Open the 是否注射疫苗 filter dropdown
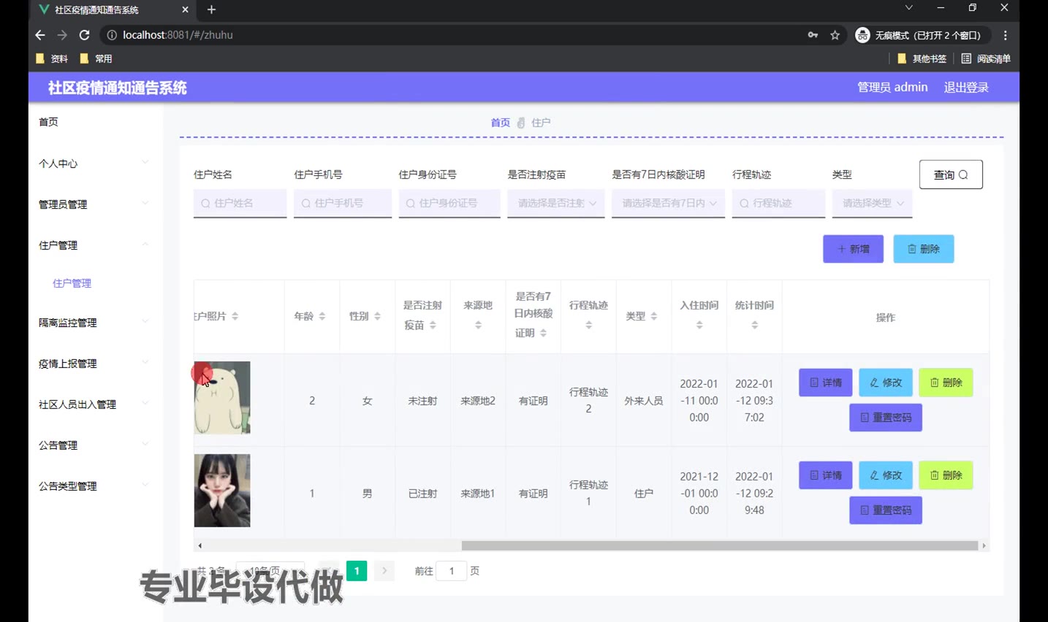 (556, 203)
